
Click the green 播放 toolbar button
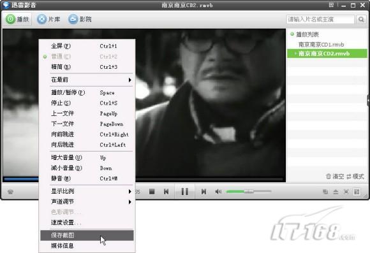point(17,19)
